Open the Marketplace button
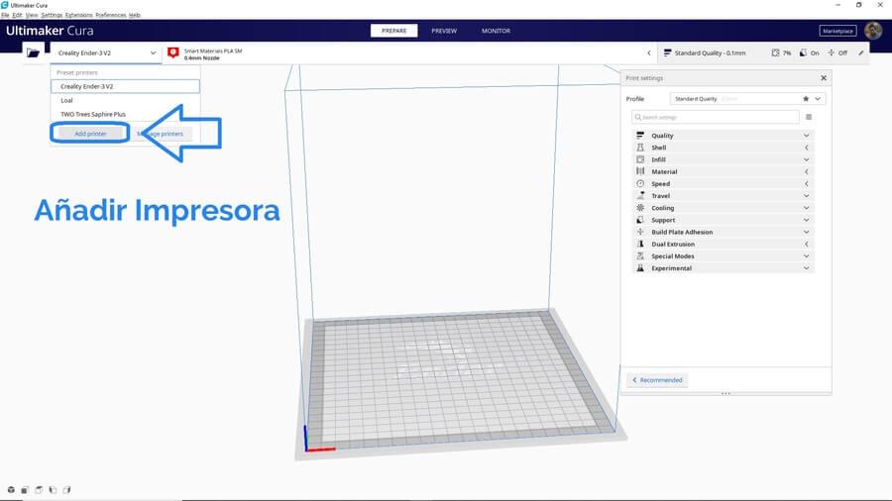Screen dimensions: 892x501 (837, 31)
